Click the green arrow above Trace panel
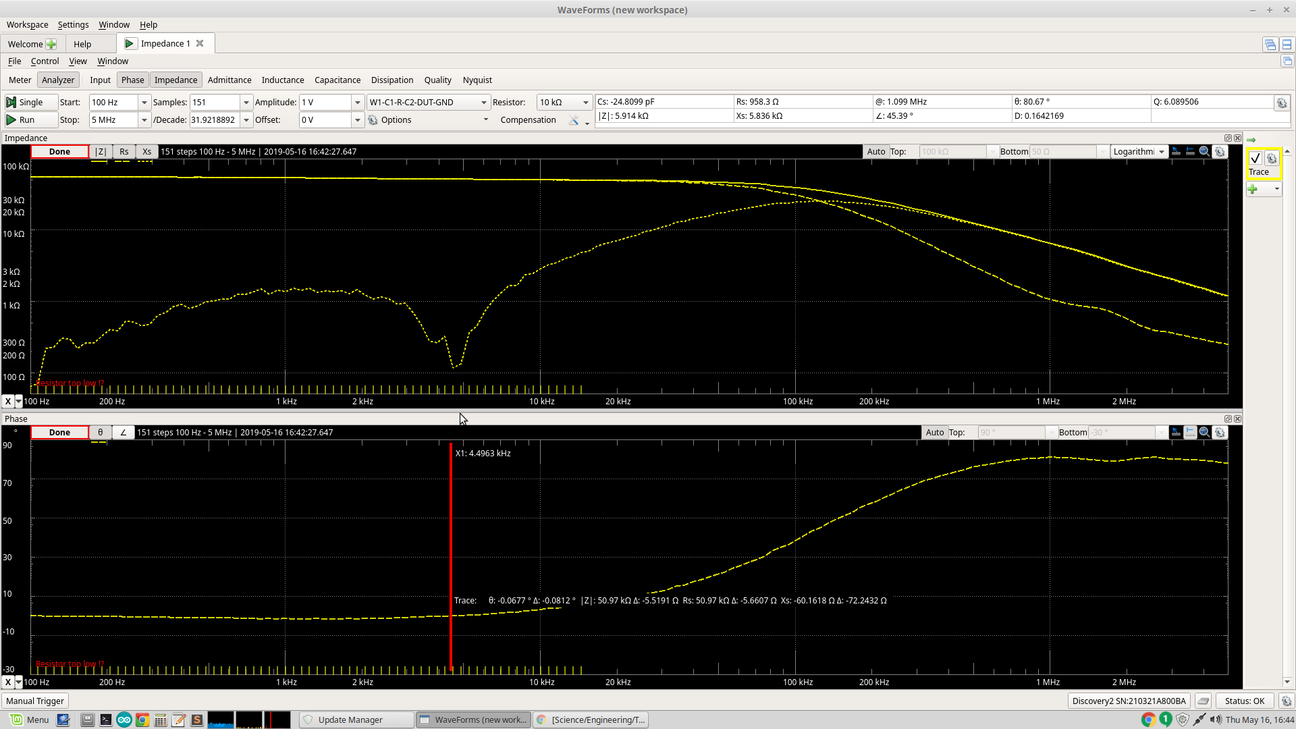 pyautogui.click(x=1251, y=140)
